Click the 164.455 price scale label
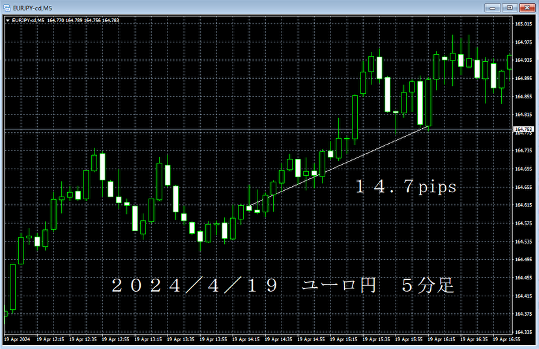The image size is (539, 349). pyautogui.click(x=523, y=277)
